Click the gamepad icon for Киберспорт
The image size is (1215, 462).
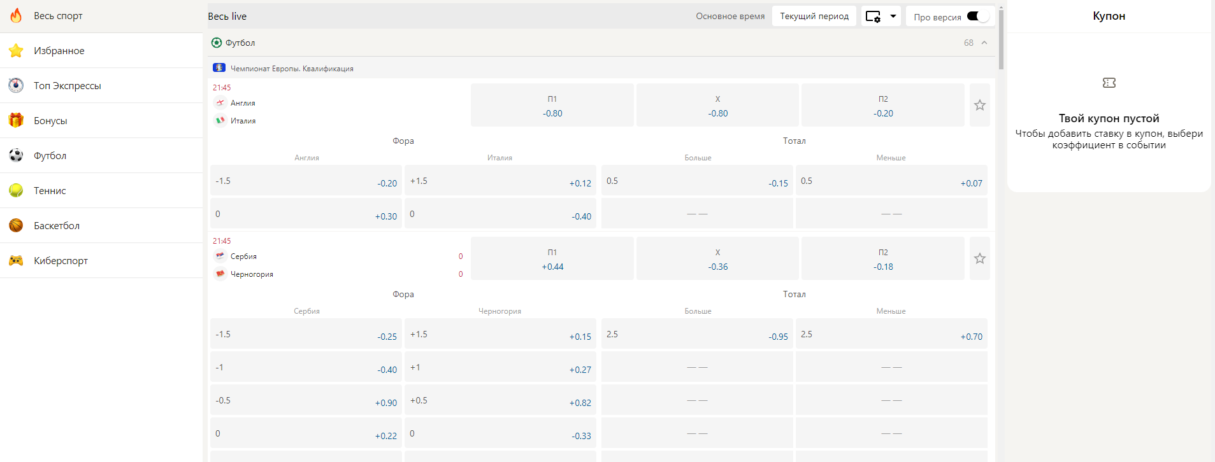coord(16,260)
